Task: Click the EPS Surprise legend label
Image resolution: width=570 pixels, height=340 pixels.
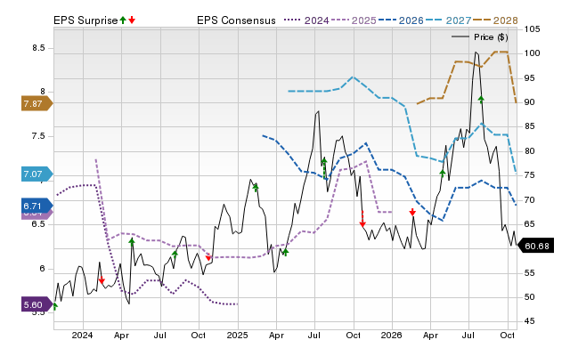Action: [x=85, y=20]
